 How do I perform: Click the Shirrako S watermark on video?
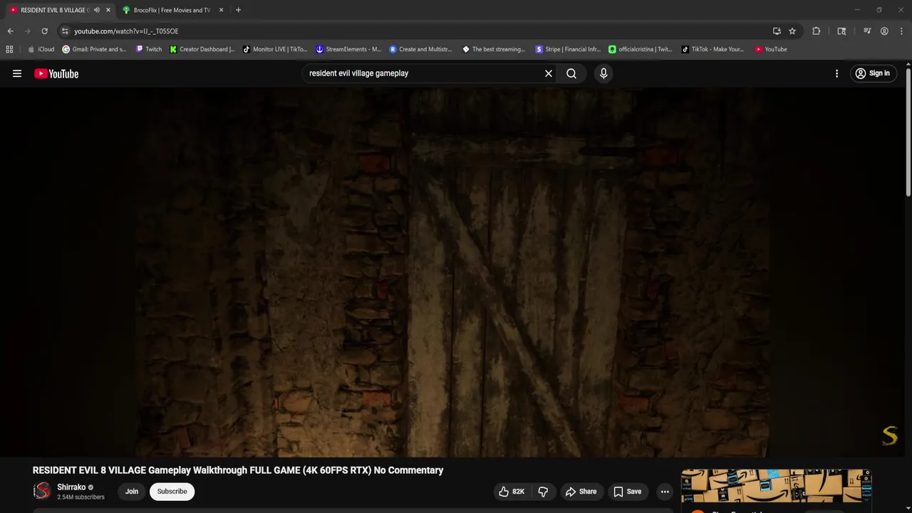click(890, 435)
